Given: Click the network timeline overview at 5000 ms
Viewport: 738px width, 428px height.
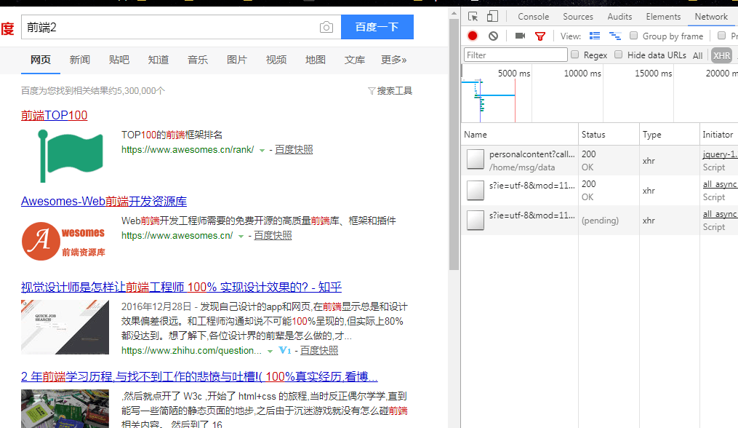Looking at the screenshot, I should pyautogui.click(x=514, y=73).
